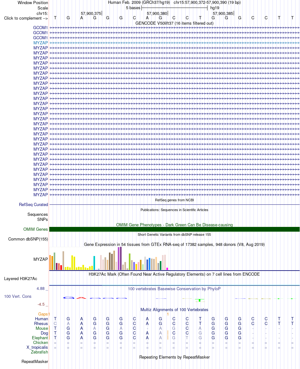Open the H3K27Ac Mark track title
The width and height of the screenshot is (300, 369).
174,274
